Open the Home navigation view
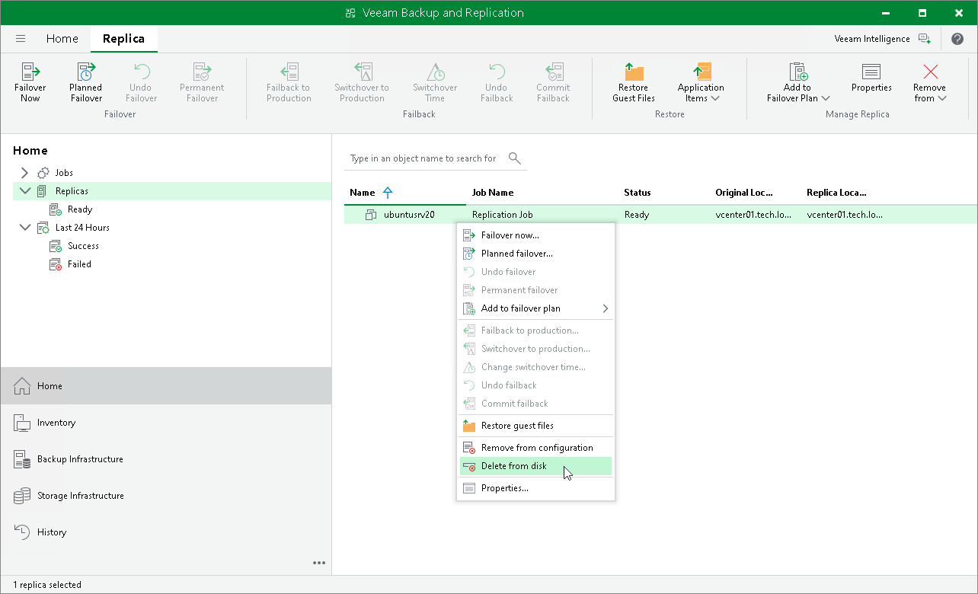The width and height of the screenshot is (978, 594). 166,386
